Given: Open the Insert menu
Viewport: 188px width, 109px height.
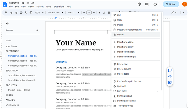Looking at the screenshot, I should [x=31, y=7].
